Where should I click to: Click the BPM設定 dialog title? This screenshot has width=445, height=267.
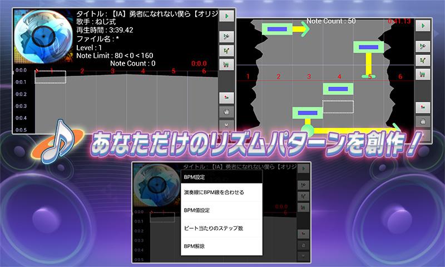click(194, 177)
